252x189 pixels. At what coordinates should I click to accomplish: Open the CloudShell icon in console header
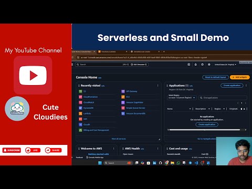coord(189,65)
